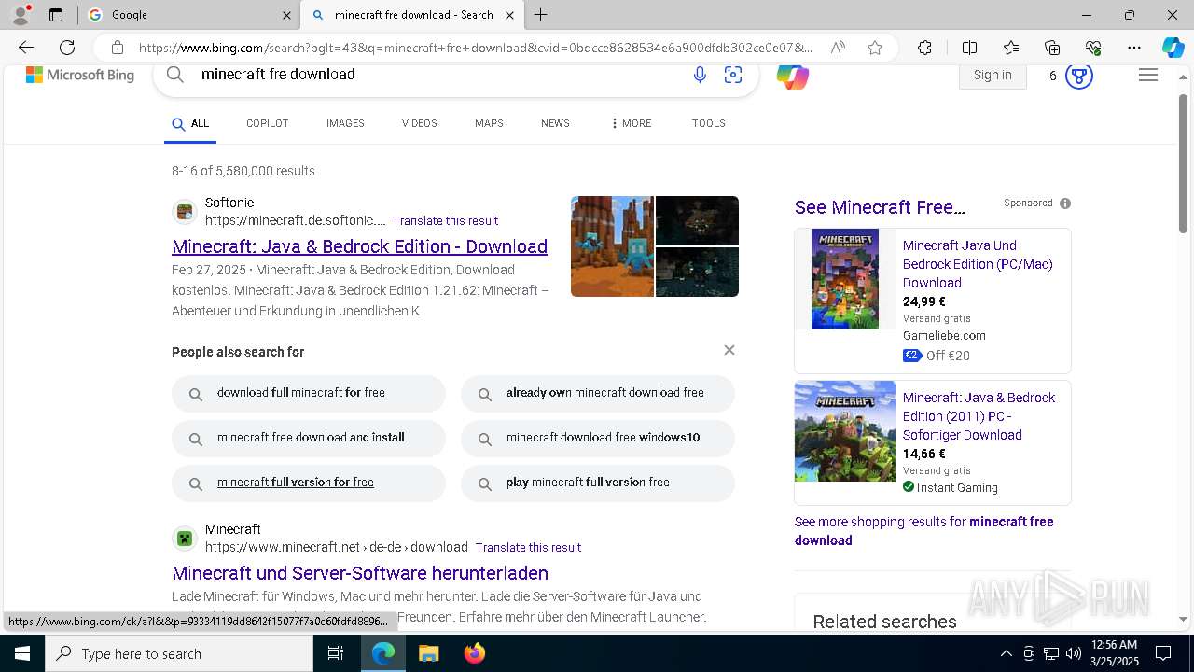The height and width of the screenshot is (672, 1194).
Task: Switch to the COPILOT tab
Action: click(x=268, y=123)
